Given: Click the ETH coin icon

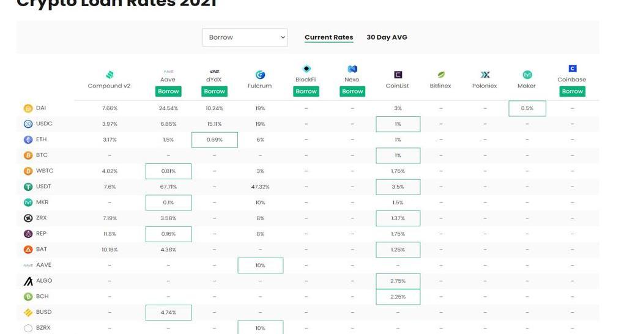Looking at the screenshot, I should click(28, 139).
